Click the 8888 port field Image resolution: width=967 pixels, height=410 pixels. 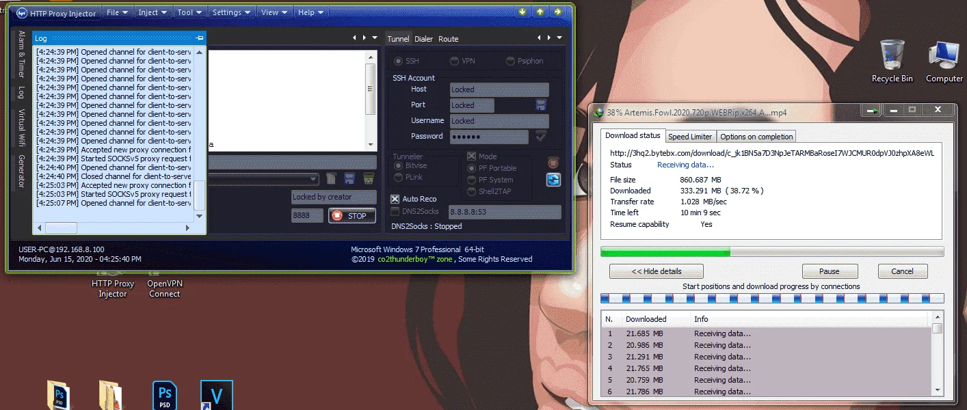click(306, 215)
